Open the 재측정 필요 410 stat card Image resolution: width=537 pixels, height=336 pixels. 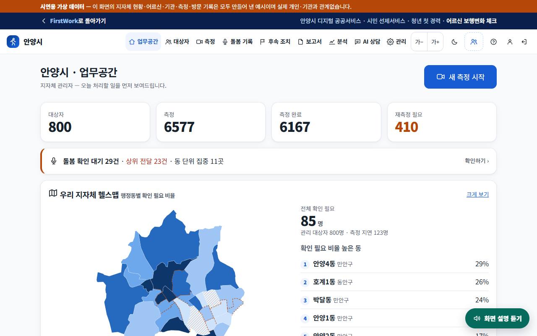(442, 122)
